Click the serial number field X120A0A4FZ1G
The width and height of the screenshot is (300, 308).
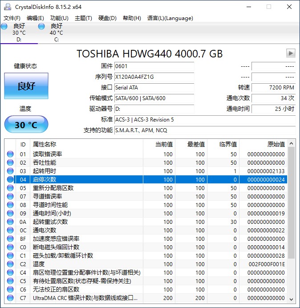tap(154, 77)
